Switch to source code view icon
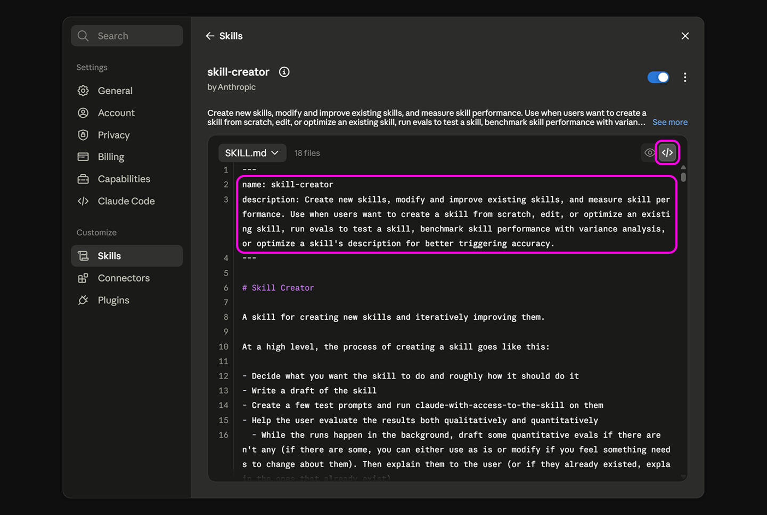 [667, 153]
